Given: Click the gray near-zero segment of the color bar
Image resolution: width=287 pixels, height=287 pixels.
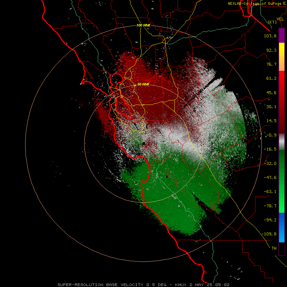Looking at the screenshot, I should [282, 142].
